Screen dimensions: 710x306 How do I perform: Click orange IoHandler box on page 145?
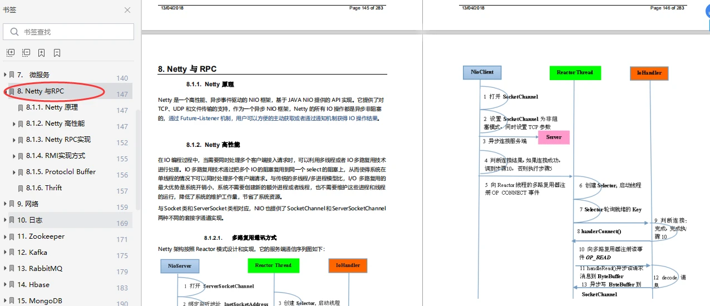pyautogui.click(x=347, y=266)
